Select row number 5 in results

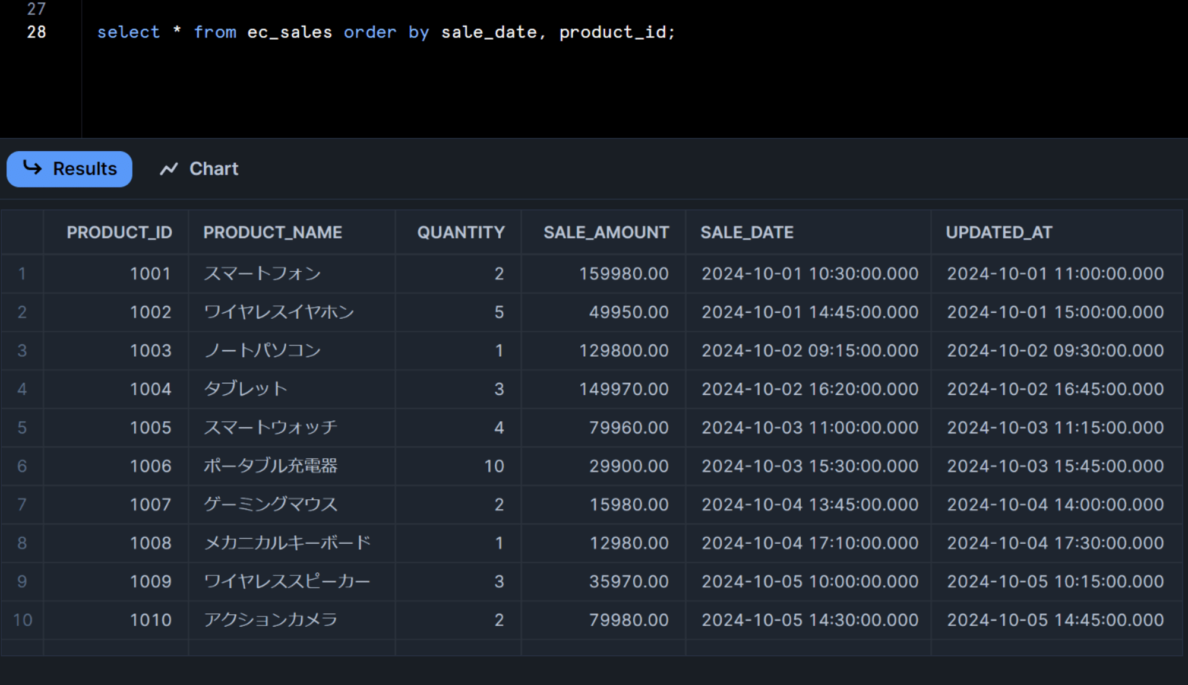point(22,427)
